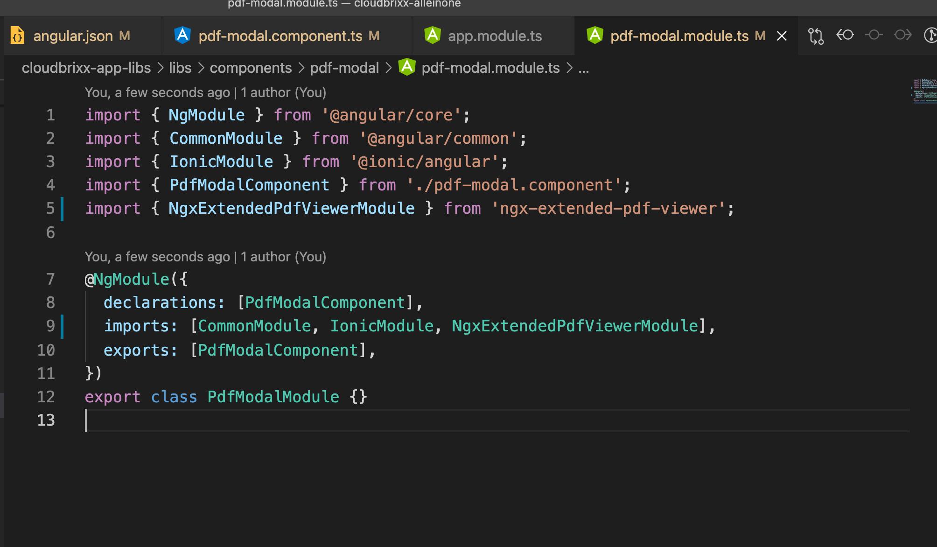Click the compare changes icon in the editor toolbar
937x547 pixels.
[x=816, y=36]
